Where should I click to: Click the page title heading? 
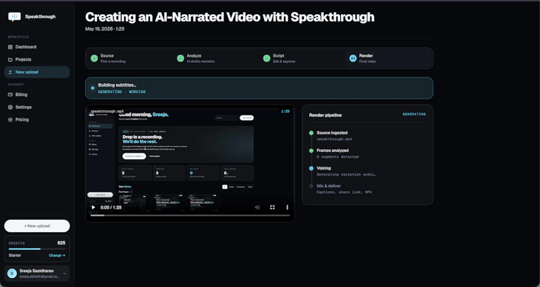(x=230, y=17)
